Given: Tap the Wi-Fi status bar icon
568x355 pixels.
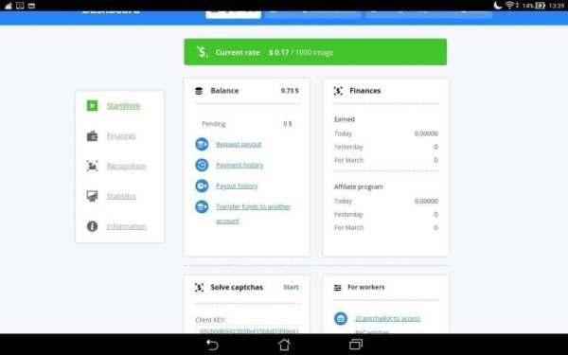Looking at the screenshot, I should click(510, 5).
